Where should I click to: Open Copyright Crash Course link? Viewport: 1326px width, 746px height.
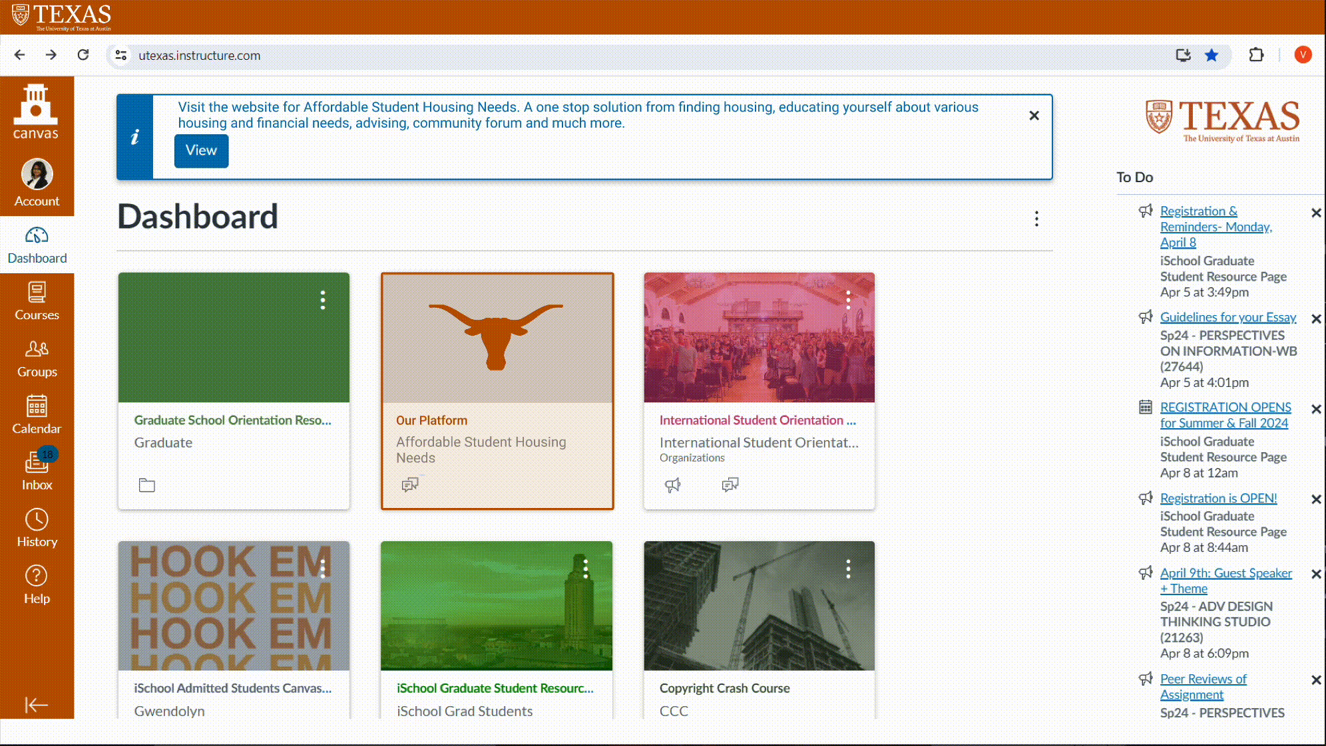pyautogui.click(x=724, y=688)
